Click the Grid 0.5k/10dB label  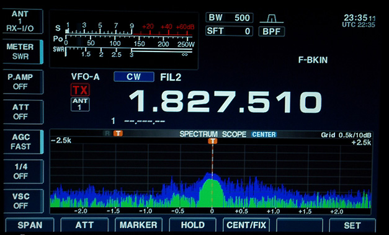coord(346,135)
